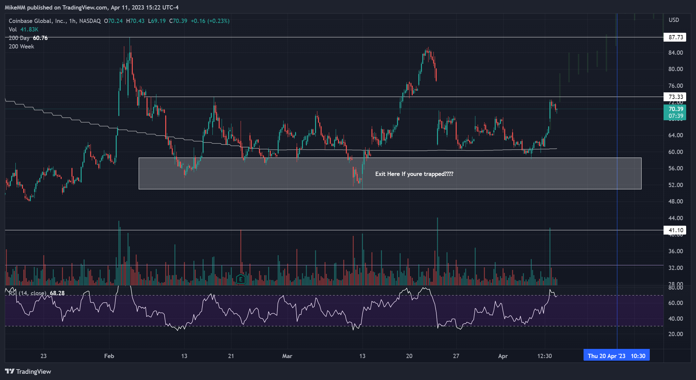The image size is (696, 380).
Task: Click the earnings E icon on chart
Action: tap(241, 279)
